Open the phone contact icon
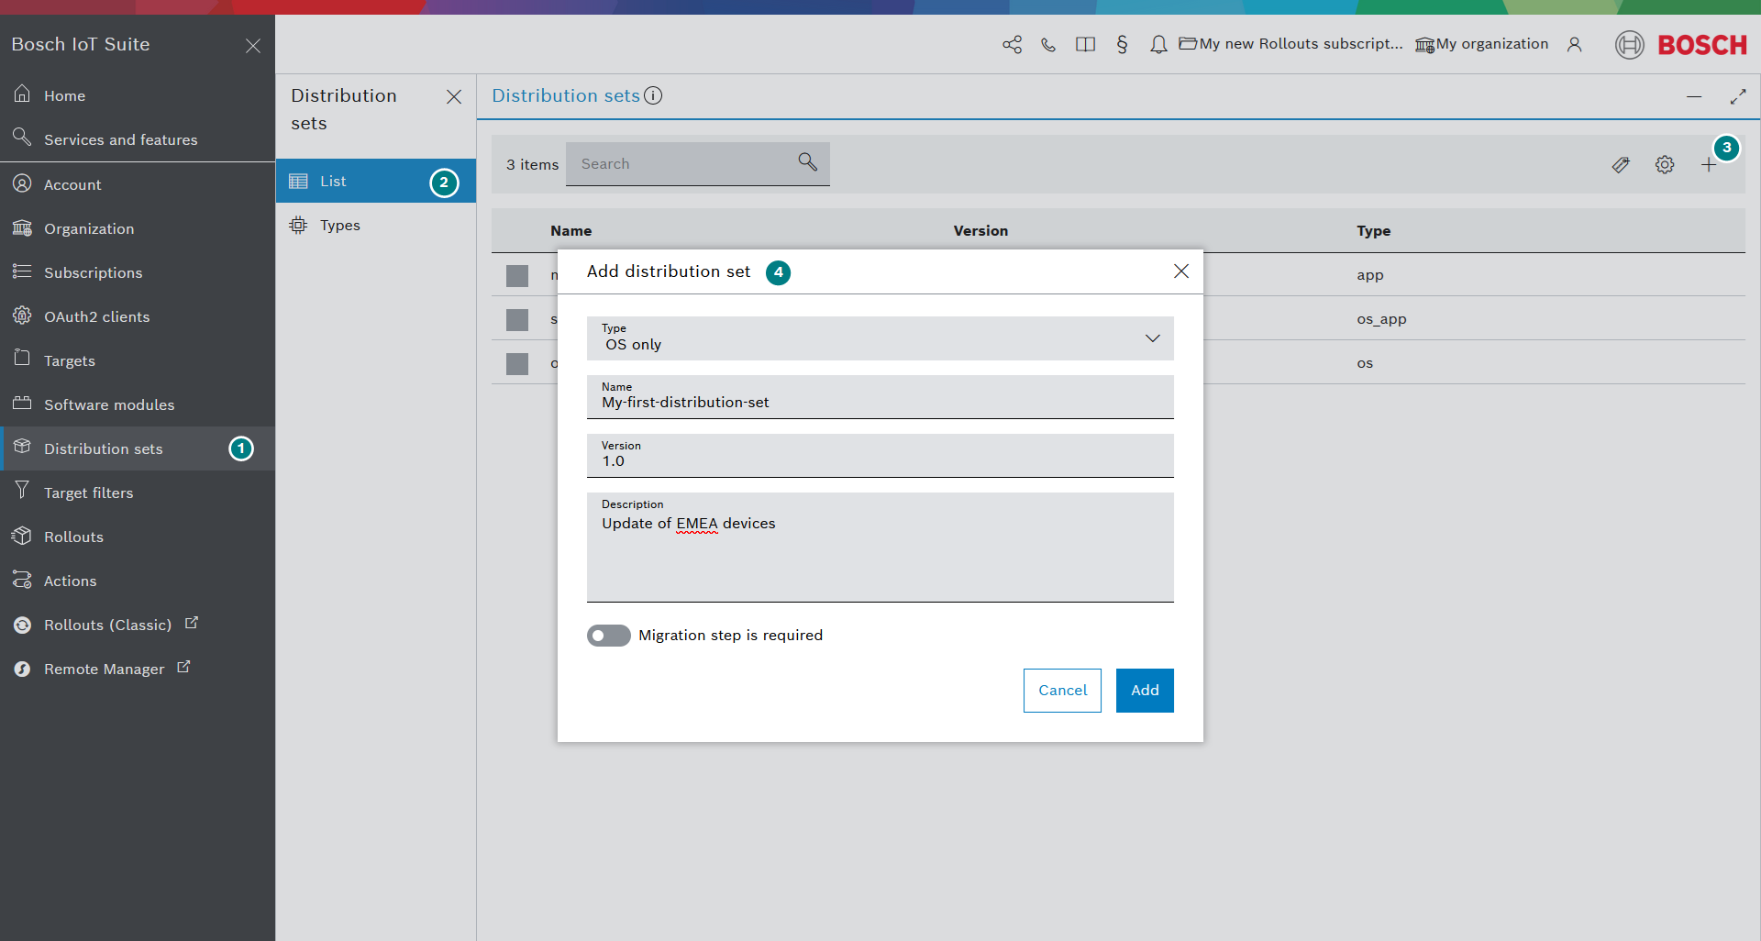The width and height of the screenshot is (1761, 941). pyautogui.click(x=1048, y=44)
